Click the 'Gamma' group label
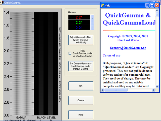Screen dimensions: 161x121 pyautogui.click(x=72, y=12)
